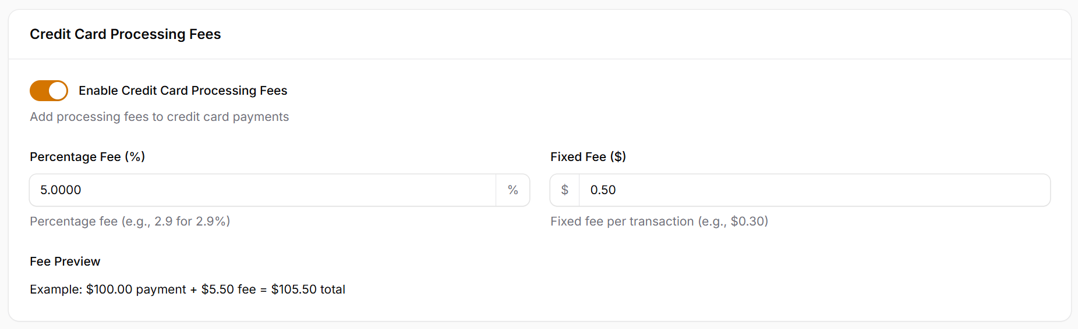Viewport: 1078px width, 329px height.
Task: Click the "Fixed fee per transaction" hint
Action: pos(622,221)
